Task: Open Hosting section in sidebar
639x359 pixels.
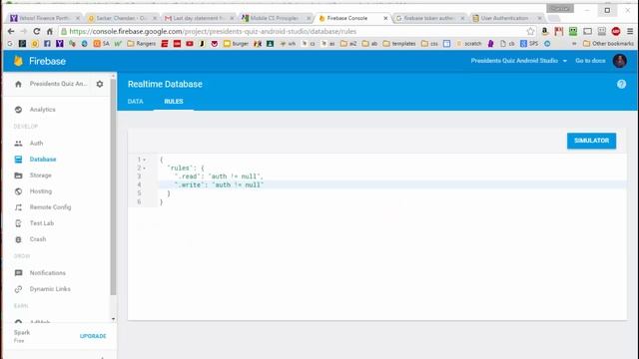Action: [41, 191]
